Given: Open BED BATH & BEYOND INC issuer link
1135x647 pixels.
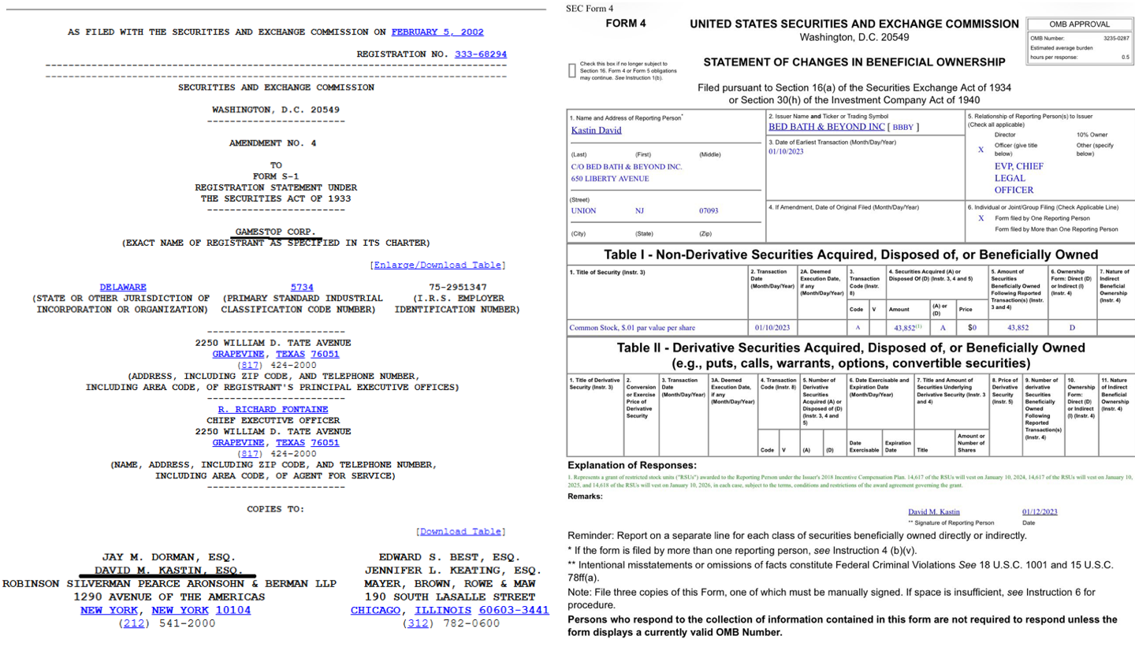Looking at the screenshot, I should pos(826,127).
